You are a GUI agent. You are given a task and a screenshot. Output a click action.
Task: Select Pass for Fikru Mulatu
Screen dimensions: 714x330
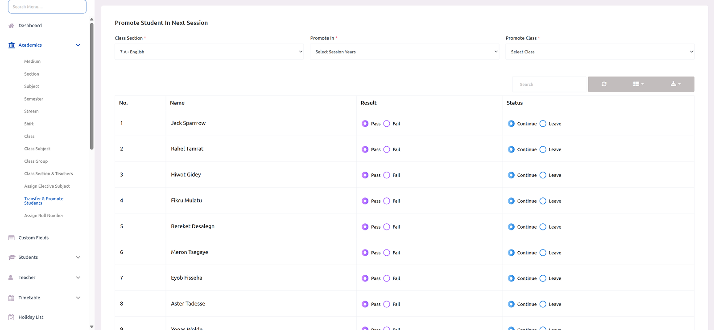(365, 201)
